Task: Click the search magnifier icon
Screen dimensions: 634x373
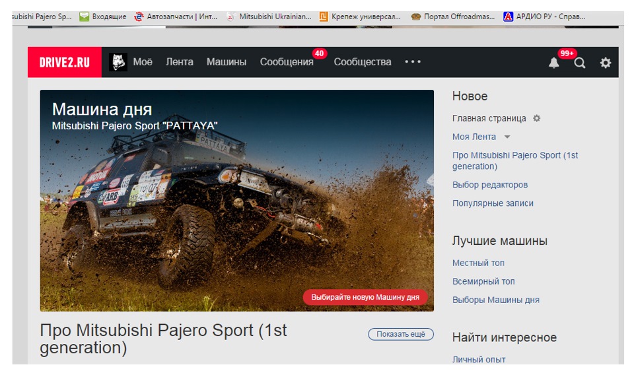Action: pos(579,63)
